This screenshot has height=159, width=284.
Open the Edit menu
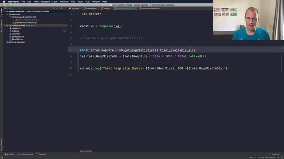click(29, 2)
